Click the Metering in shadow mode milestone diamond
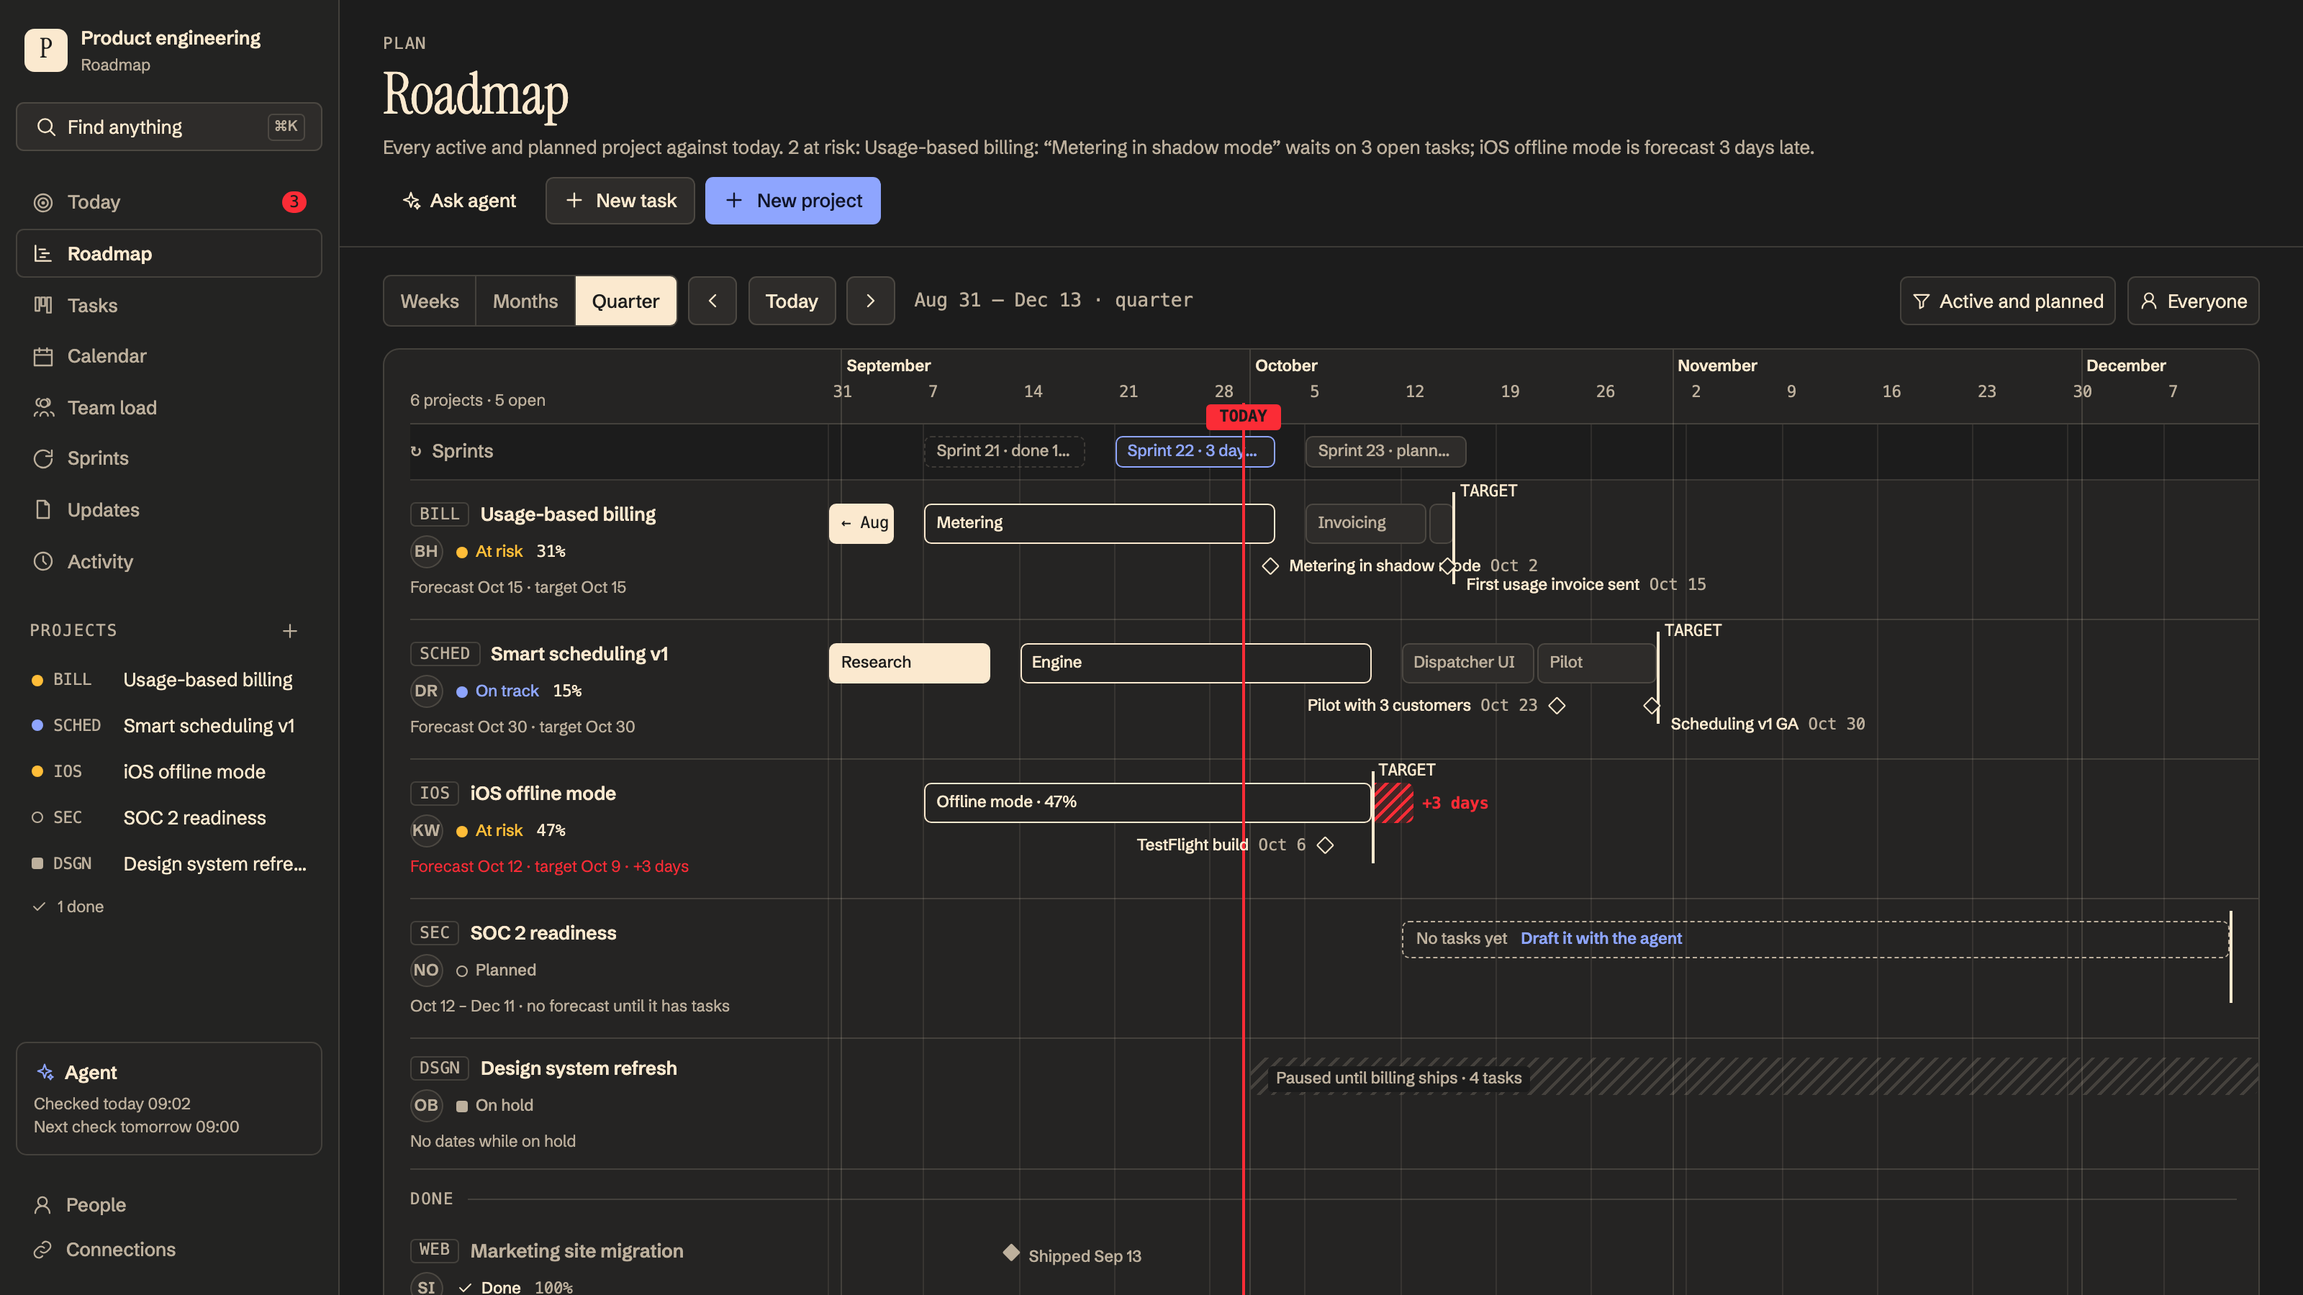This screenshot has height=1295, width=2303. 1270,565
